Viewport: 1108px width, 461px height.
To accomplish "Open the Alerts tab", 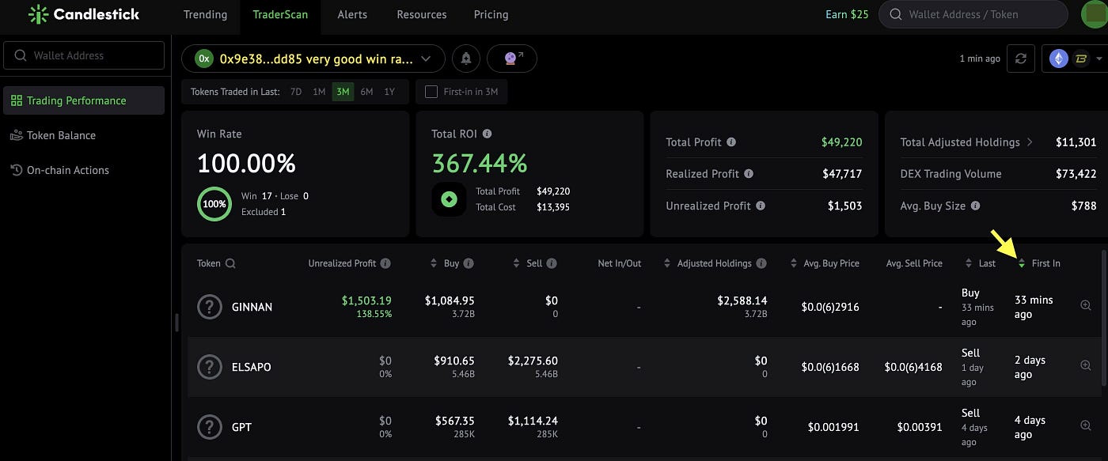I will [352, 14].
